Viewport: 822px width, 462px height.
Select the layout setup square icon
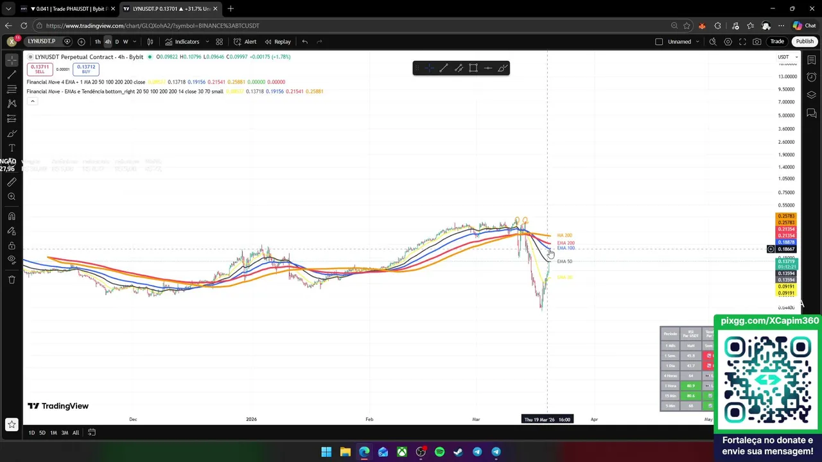pos(659,42)
